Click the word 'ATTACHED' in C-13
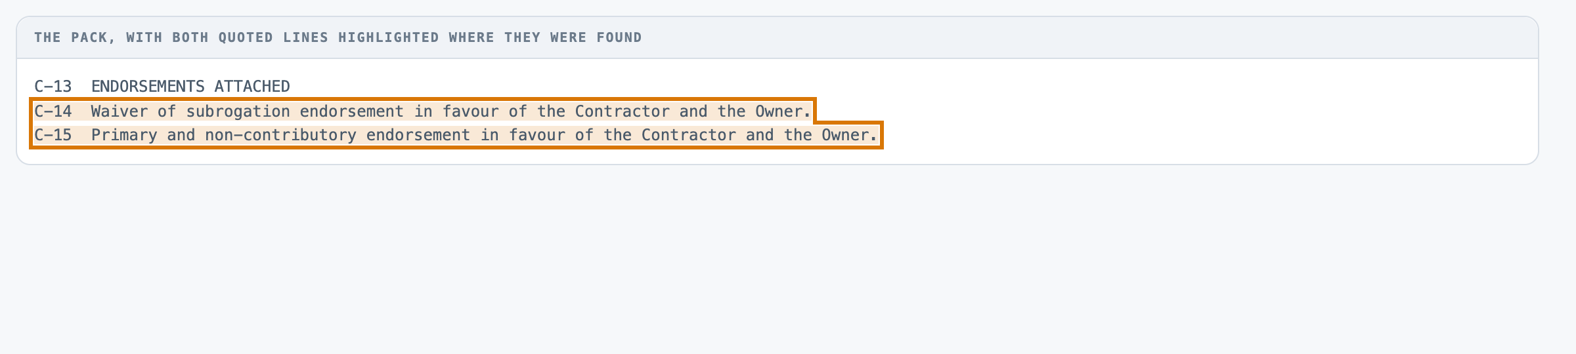Screen dimensions: 1576x354 [252, 87]
